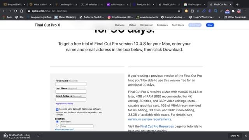Click the address bar URL
The height and width of the screenshot is (140, 249).
point(49,11)
